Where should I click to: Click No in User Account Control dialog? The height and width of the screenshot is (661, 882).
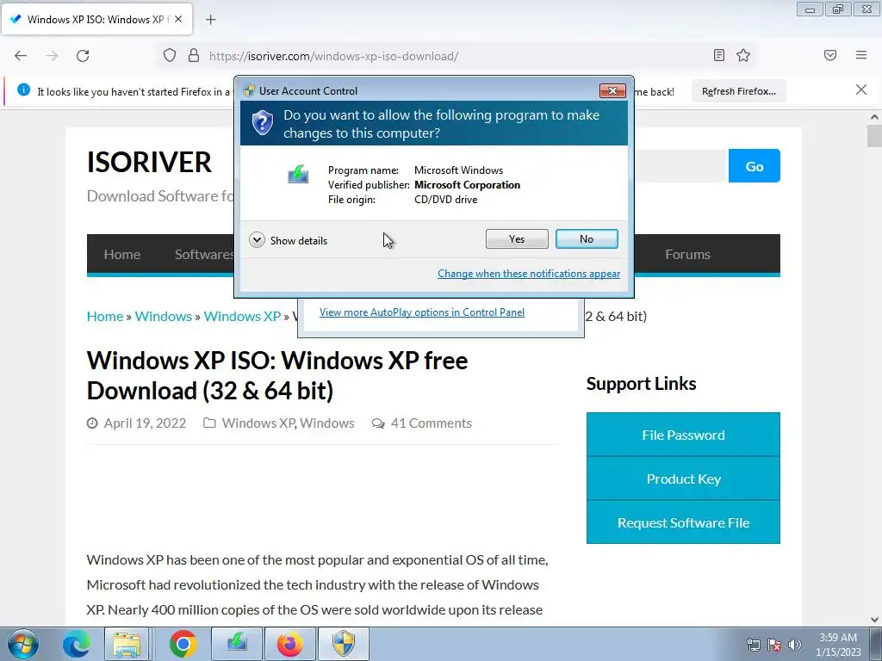[x=586, y=239]
